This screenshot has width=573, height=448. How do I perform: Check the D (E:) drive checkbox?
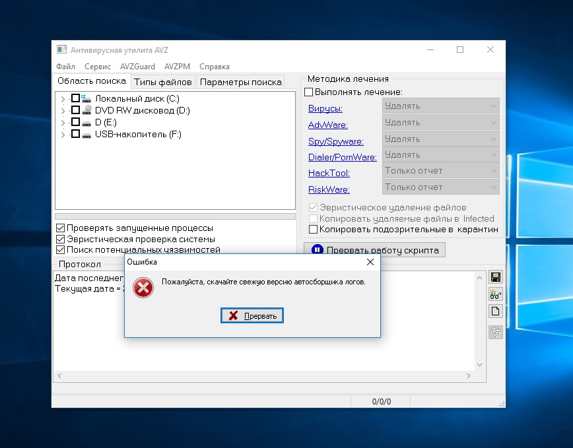click(75, 121)
